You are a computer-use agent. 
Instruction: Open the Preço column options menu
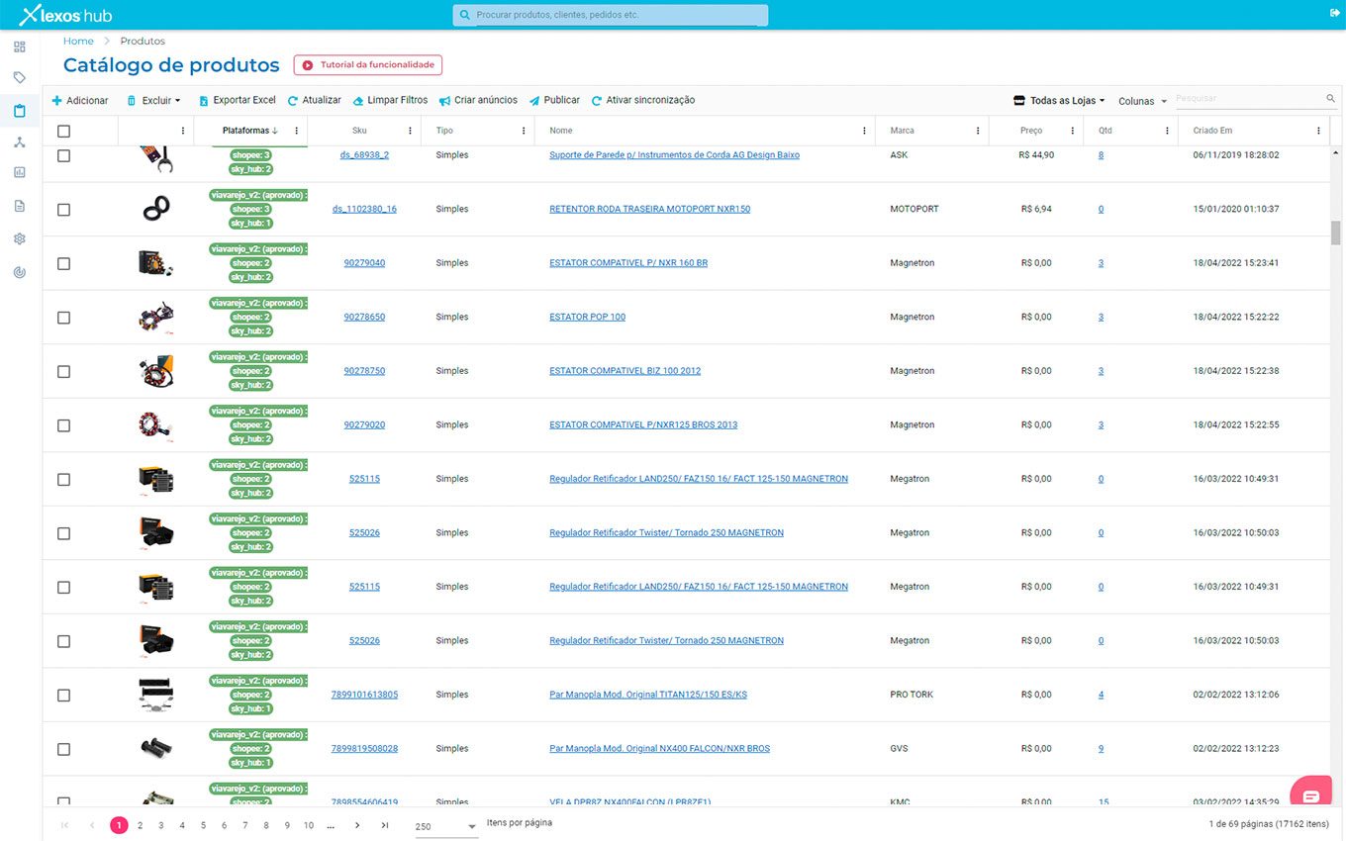(x=1072, y=131)
